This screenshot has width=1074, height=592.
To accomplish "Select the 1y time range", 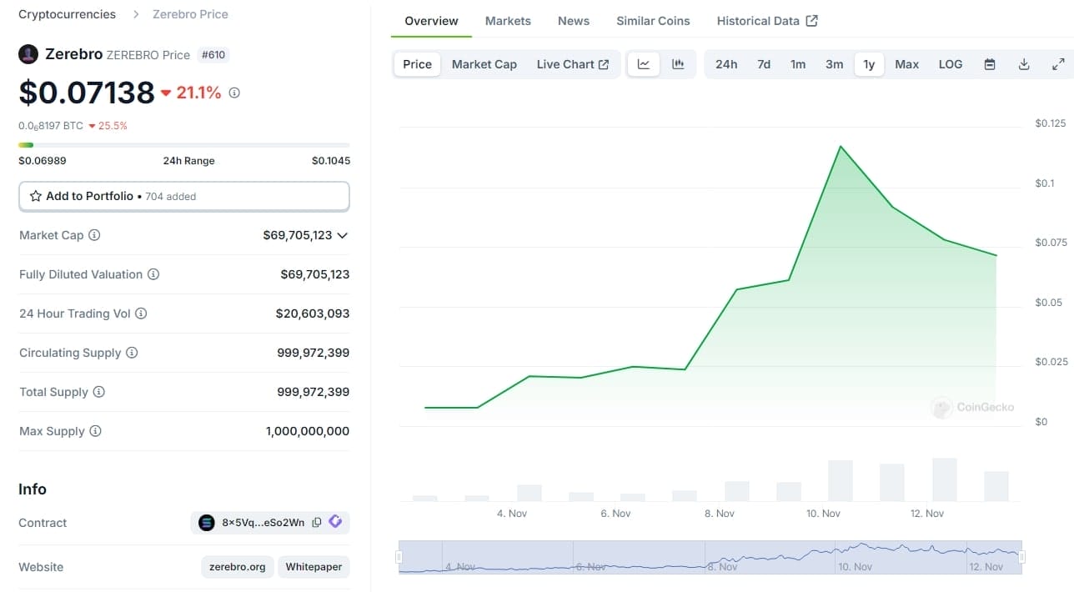I will click(x=869, y=64).
